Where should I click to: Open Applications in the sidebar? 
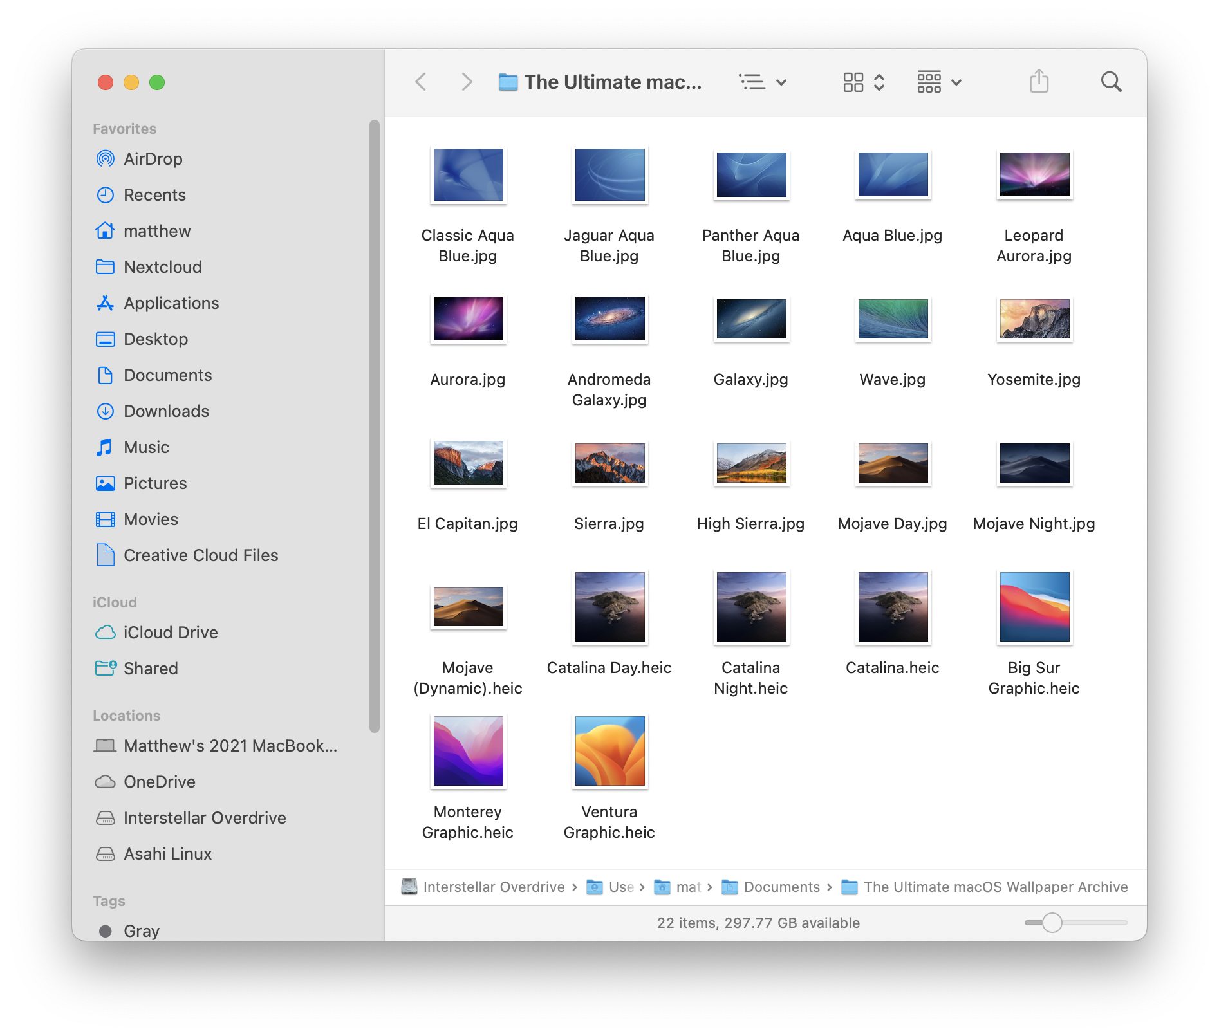[x=171, y=303]
